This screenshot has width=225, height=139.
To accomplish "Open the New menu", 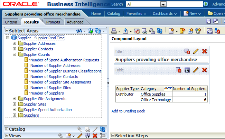I will pyautogui.click(x=192, y=13).
